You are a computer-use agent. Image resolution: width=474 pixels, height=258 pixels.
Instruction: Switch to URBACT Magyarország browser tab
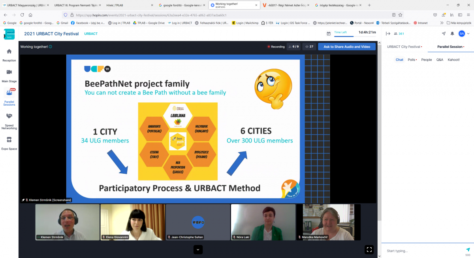(25, 5)
